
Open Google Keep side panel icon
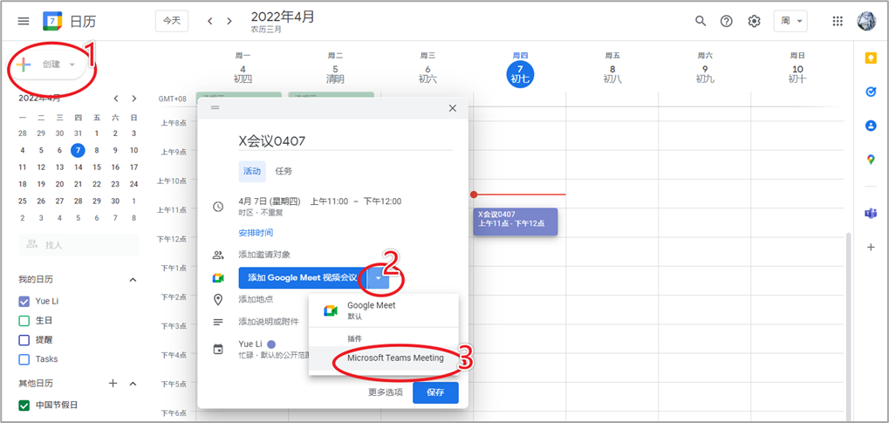tap(870, 58)
